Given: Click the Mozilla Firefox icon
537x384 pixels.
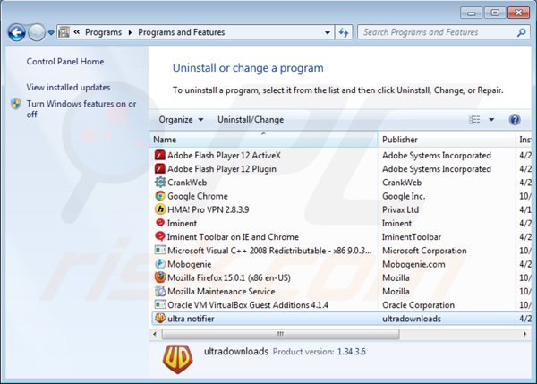Looking at the screenshot, I should 160,277.
